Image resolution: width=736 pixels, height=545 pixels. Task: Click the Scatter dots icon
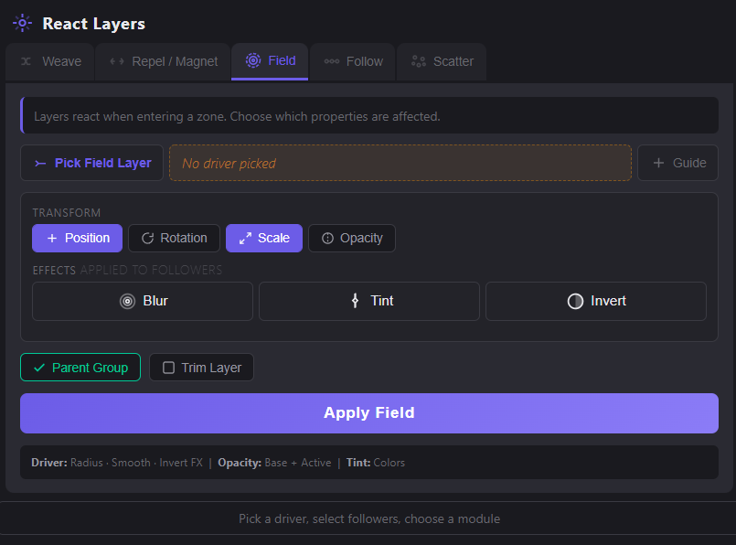click(x=416, y=61)
